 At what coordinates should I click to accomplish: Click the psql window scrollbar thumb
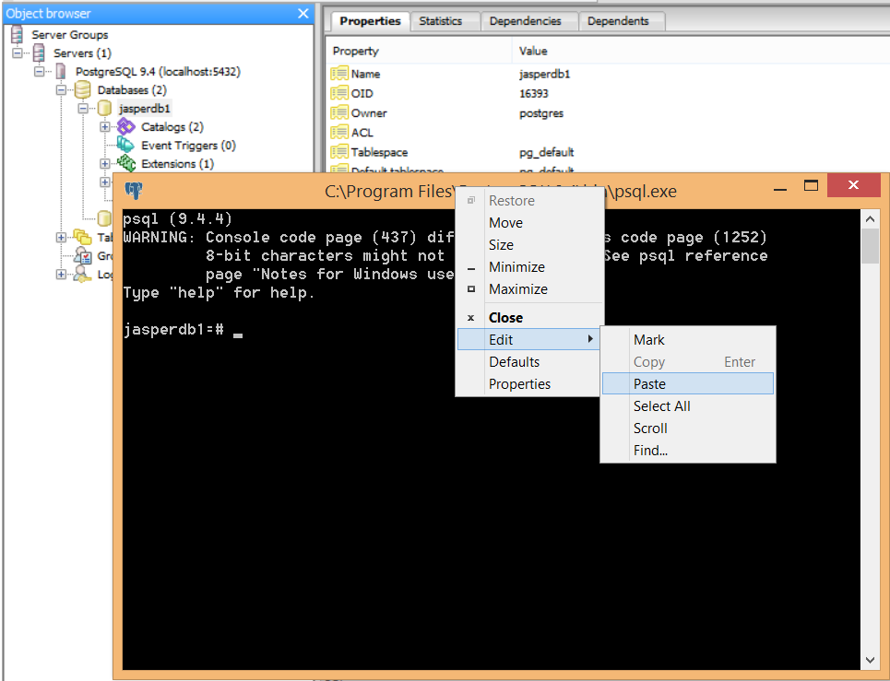(x=870, y=246)
